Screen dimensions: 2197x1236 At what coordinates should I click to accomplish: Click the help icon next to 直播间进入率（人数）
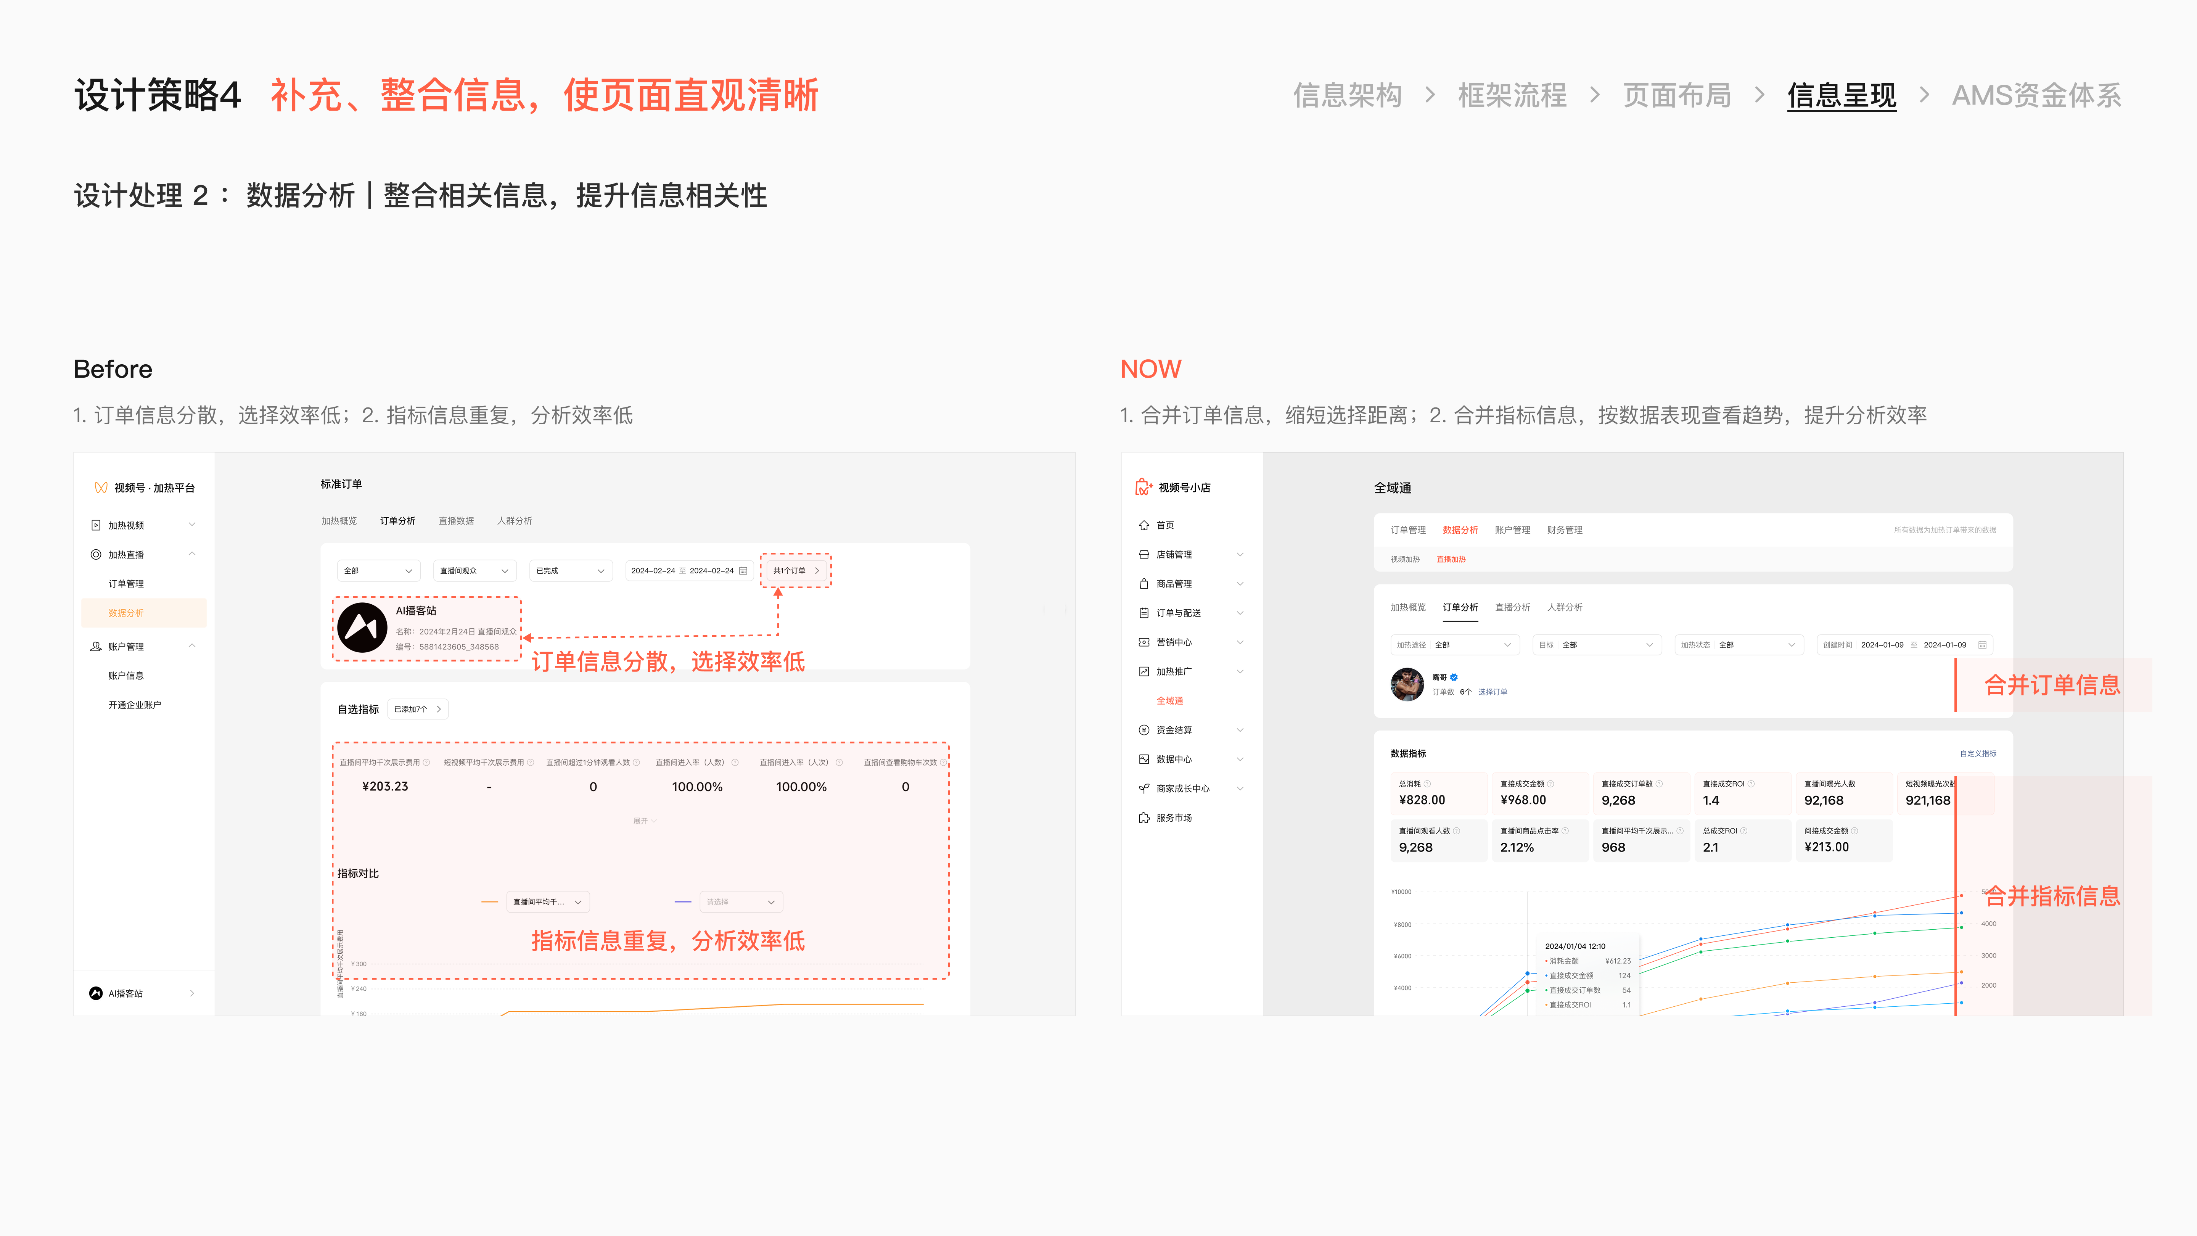[x=735, y=763]
